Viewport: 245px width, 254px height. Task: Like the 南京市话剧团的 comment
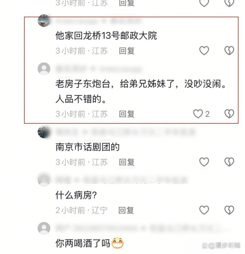[204, 162]
